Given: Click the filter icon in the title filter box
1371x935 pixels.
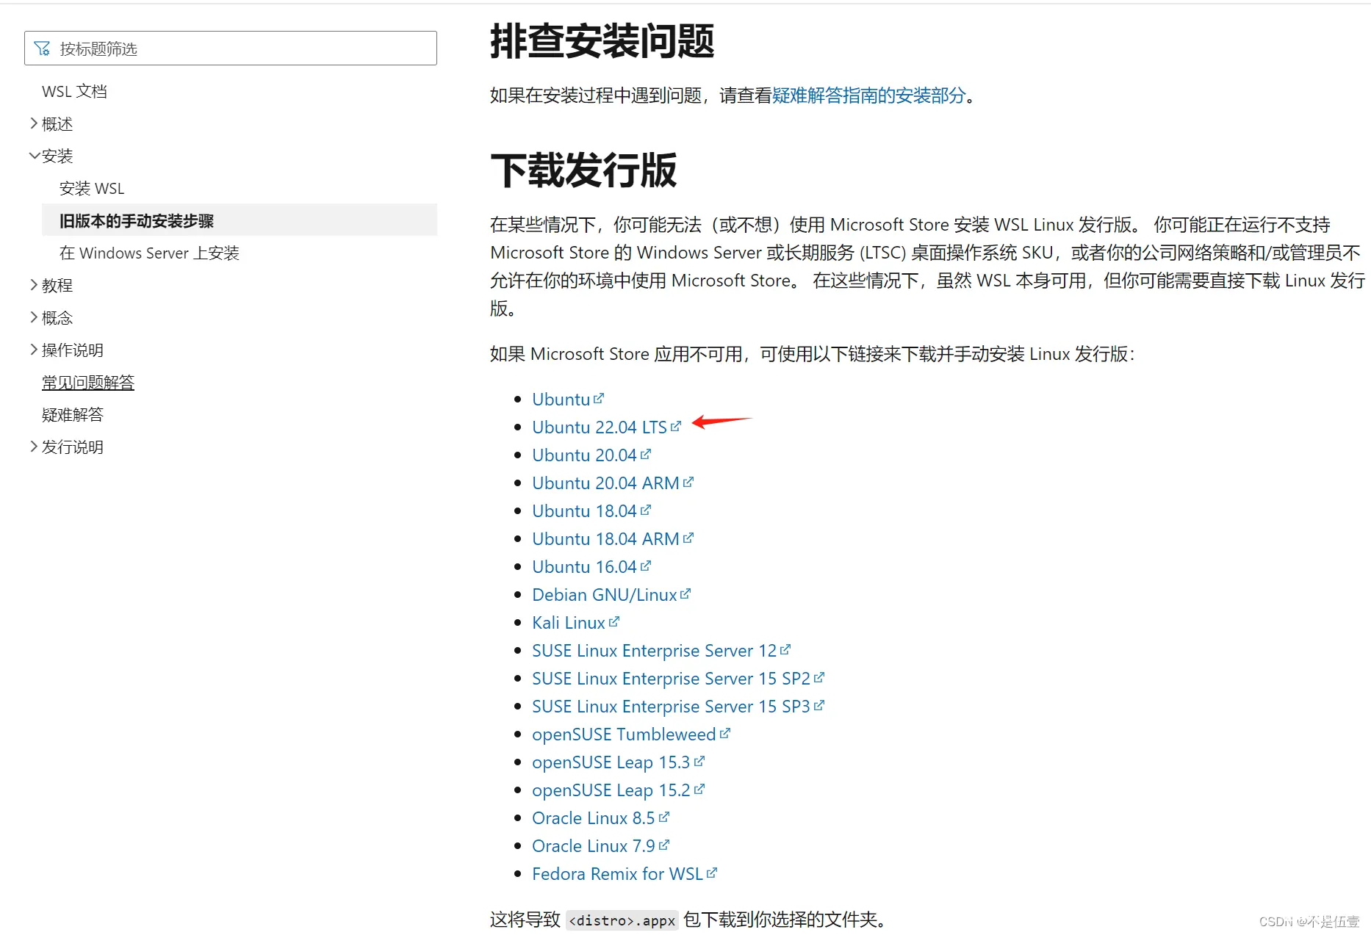Looking at the screenshot, I should point(42,48).
